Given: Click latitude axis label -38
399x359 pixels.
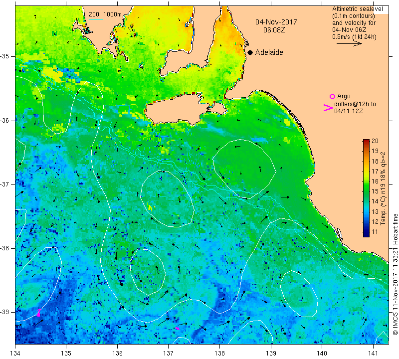Looking at the screenshot, I should coord(5,248).
